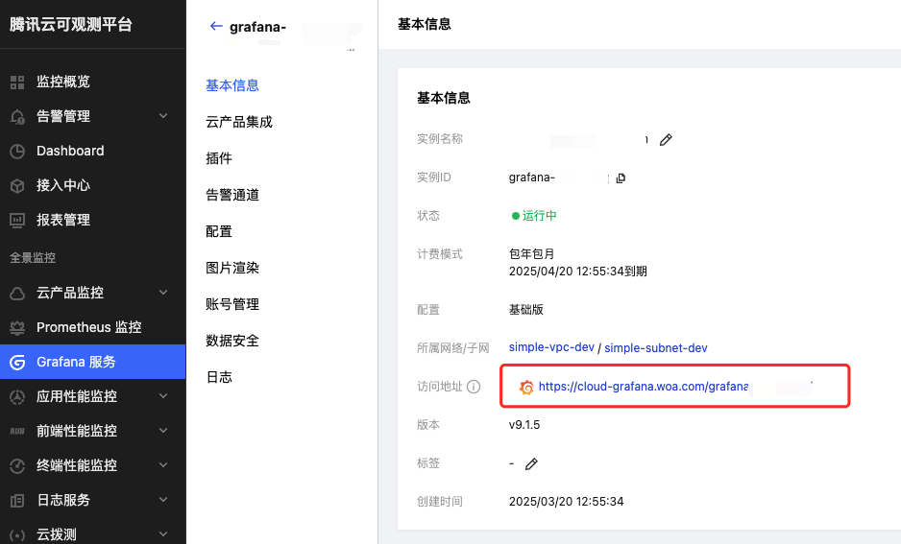Expand the 前端性能监控 chevron
Screen dimensions: 901x544
[163, 431]
